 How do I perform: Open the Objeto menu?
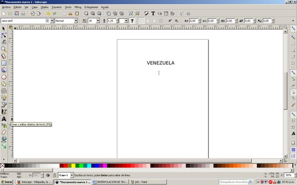coord(45,7)
